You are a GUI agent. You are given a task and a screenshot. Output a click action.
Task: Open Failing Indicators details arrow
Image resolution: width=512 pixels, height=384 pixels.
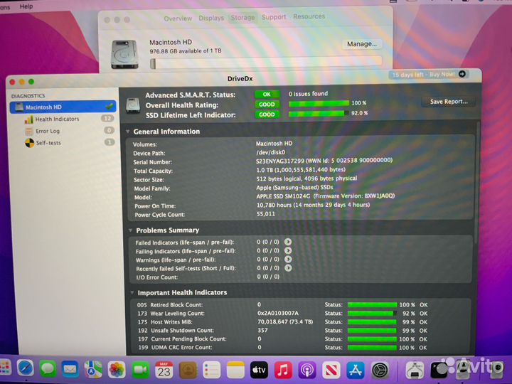(x=288, y=250)
